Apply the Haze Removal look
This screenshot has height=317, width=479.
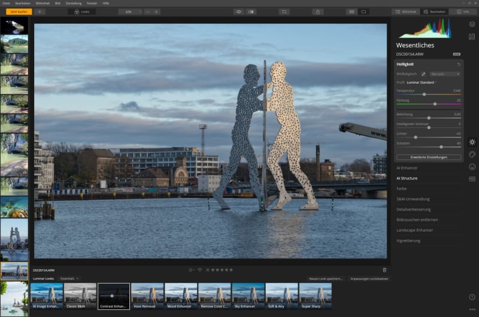(x=147, y=296)
